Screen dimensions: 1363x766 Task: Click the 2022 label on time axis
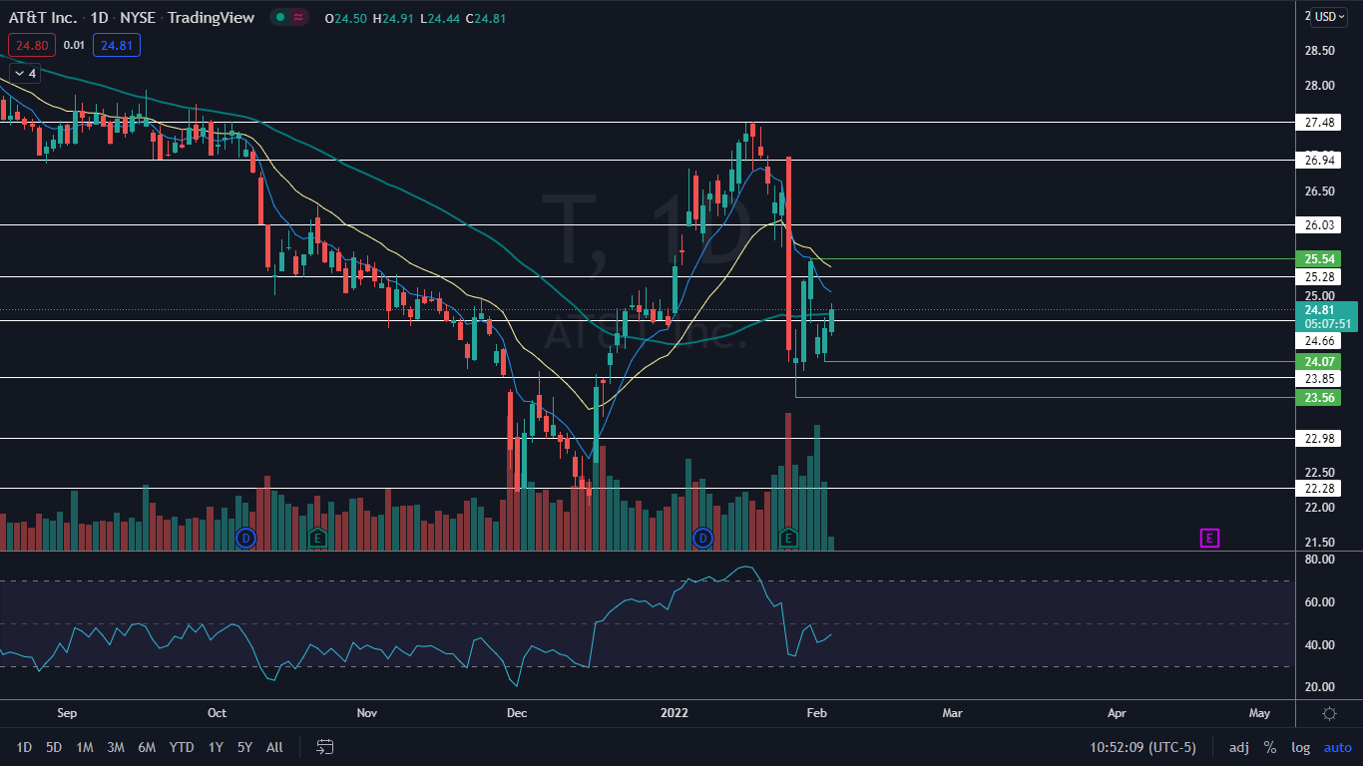(x=676, y=713)
